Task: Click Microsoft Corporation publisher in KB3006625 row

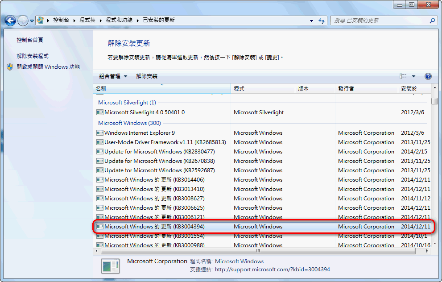Action: click(366, 208)
